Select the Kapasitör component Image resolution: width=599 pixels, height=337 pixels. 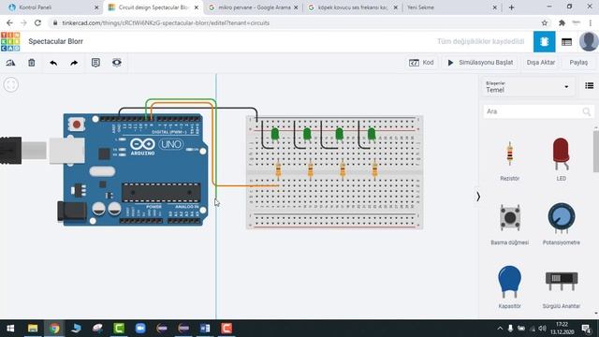point(509,287)
